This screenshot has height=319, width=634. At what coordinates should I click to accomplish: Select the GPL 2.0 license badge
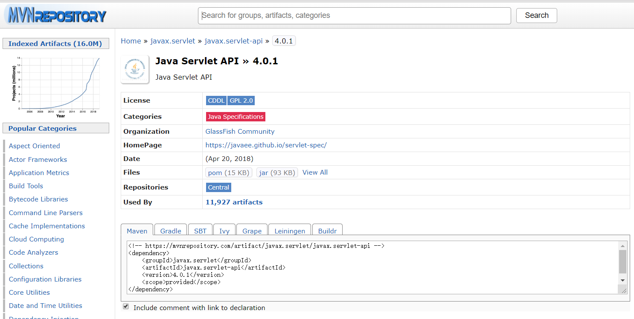241,101
